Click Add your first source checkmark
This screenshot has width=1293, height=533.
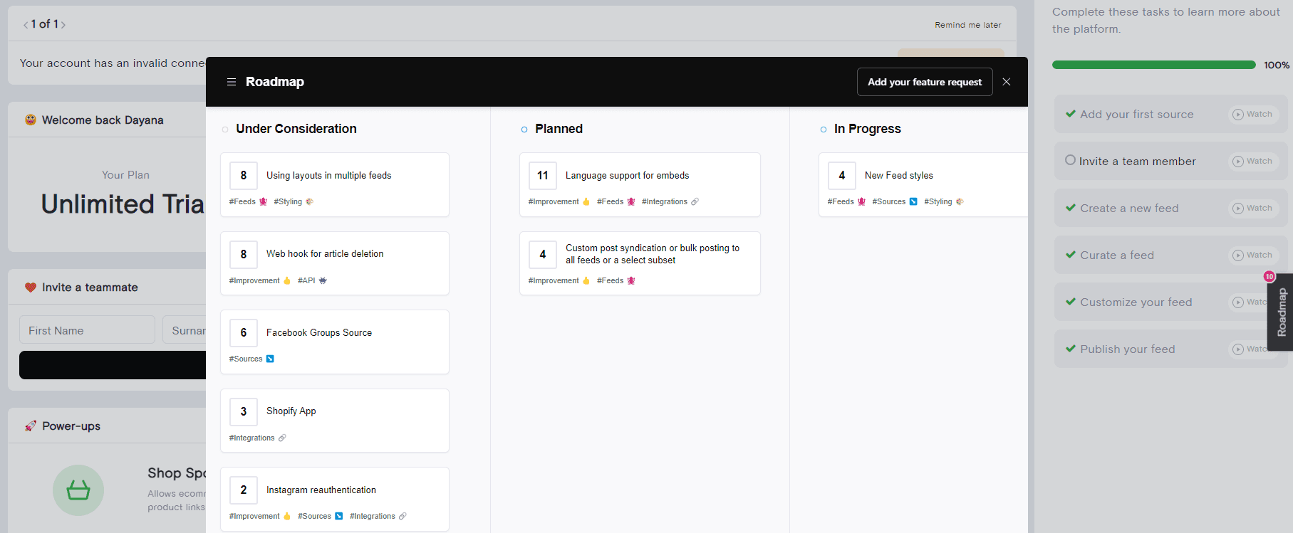tap(1071, 113)
